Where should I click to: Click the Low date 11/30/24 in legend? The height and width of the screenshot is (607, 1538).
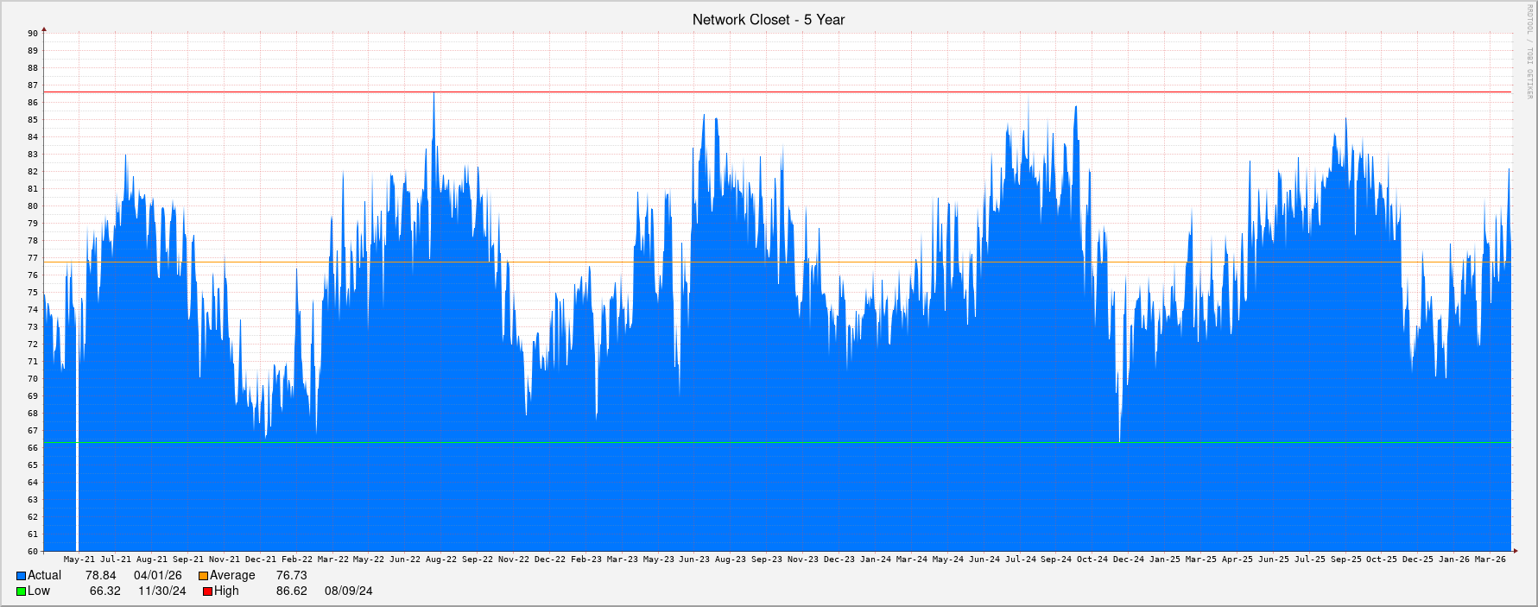coord(161,591)
